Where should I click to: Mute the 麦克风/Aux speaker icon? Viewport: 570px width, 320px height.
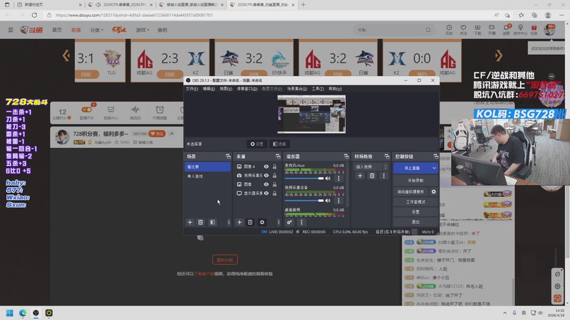pos(328,178)
